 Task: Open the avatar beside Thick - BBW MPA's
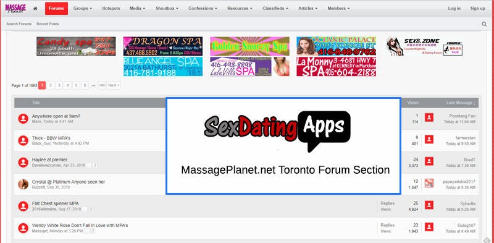pos(23,140)
